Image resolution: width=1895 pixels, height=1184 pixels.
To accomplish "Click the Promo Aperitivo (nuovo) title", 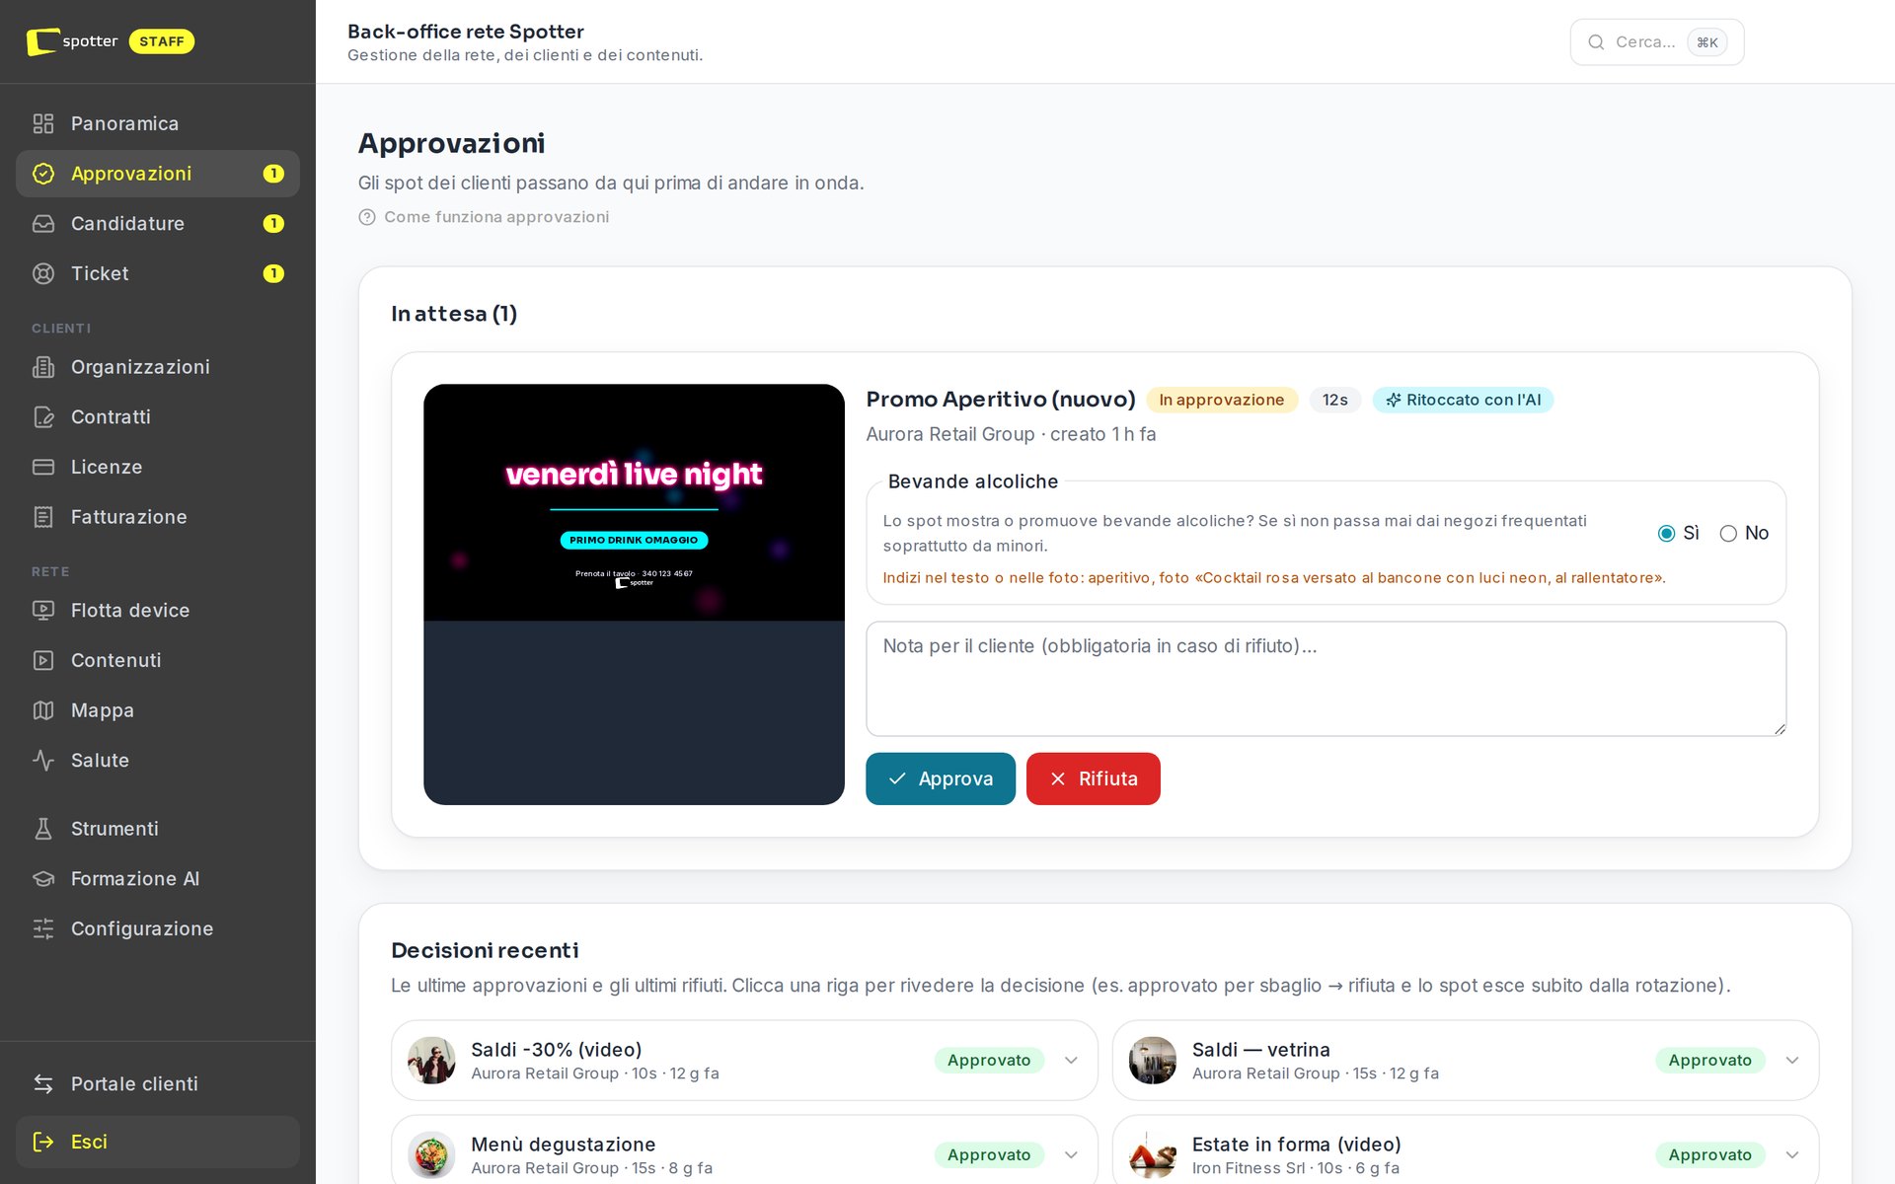I will click(x=1001, y=400).
